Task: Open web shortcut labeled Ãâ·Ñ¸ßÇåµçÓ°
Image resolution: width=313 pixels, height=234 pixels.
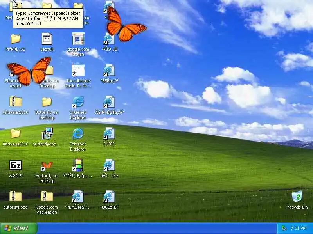Action: [x=109, y=102]
